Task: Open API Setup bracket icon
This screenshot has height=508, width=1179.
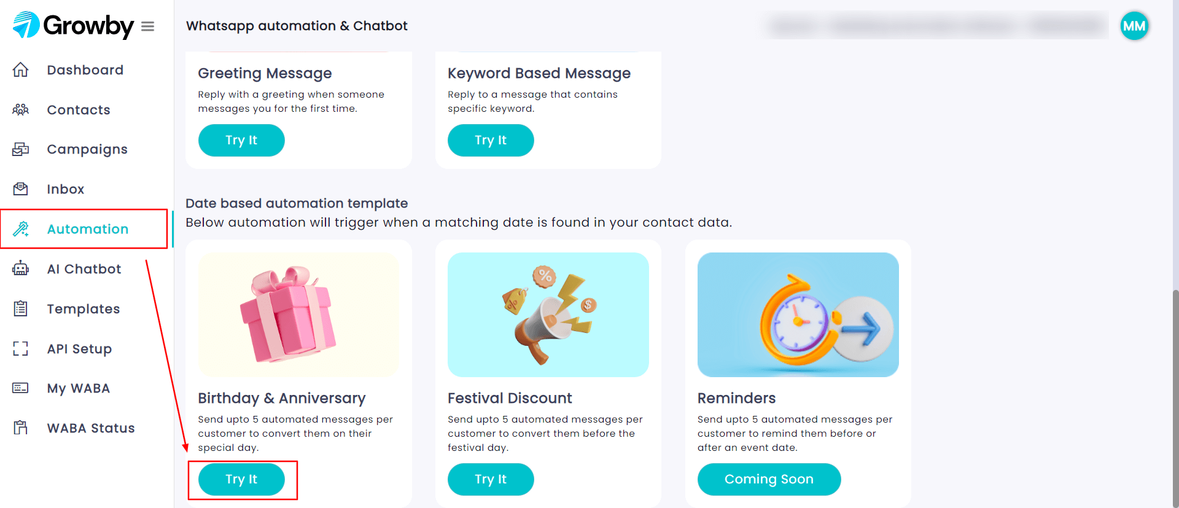Action: click(20, 349)
